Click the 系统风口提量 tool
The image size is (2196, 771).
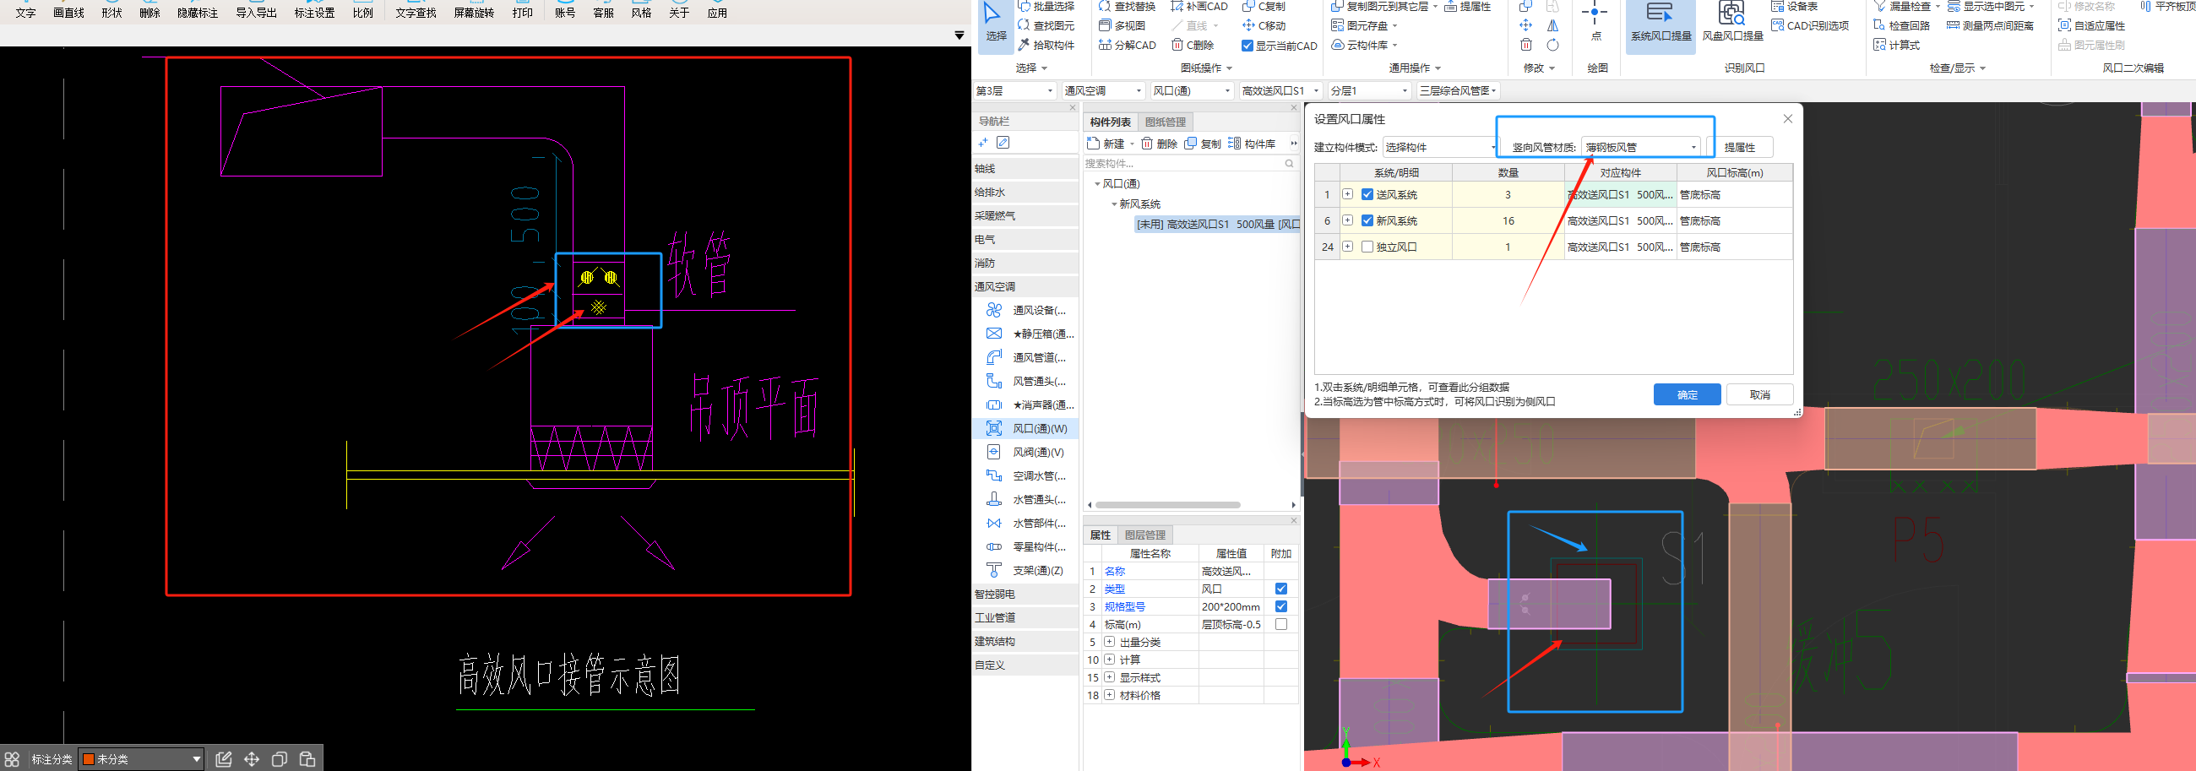1661,24
